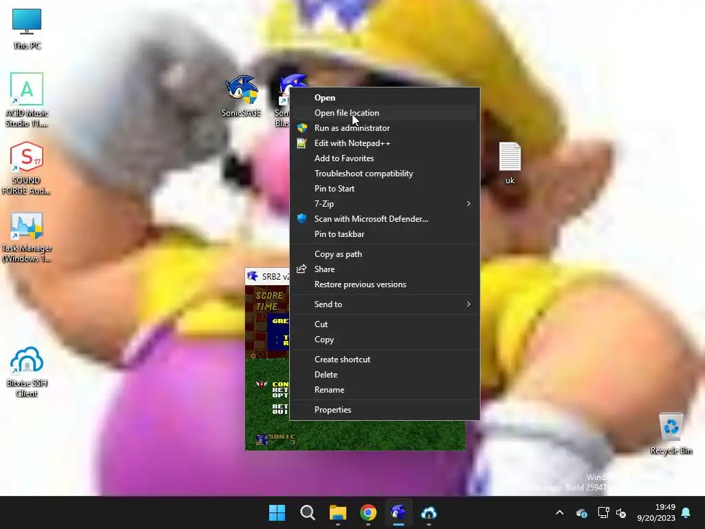
Task: Choose Open in context menu
Action: pyautogui.click(x=384, y=98)
